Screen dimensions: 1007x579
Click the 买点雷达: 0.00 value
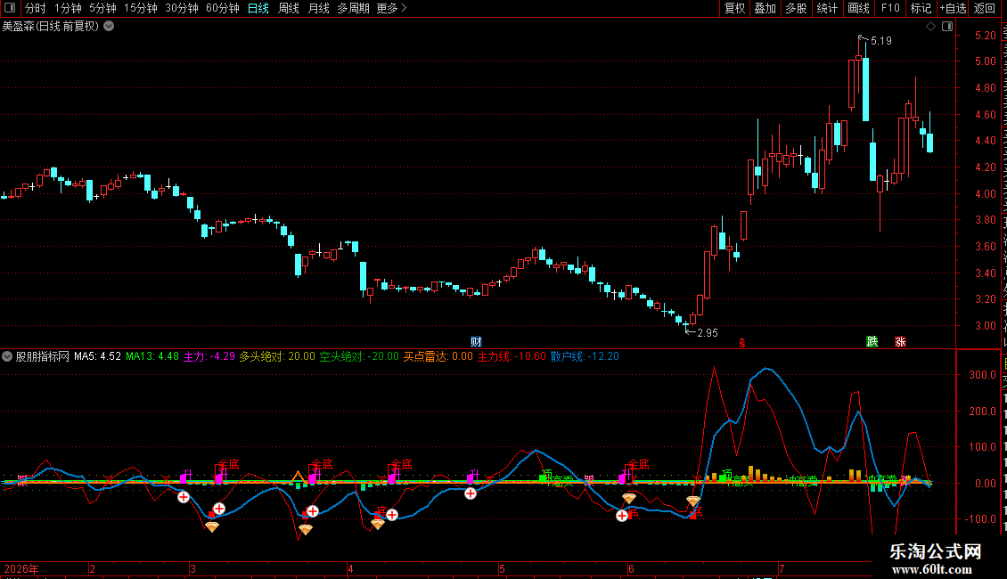pos(438,356)
